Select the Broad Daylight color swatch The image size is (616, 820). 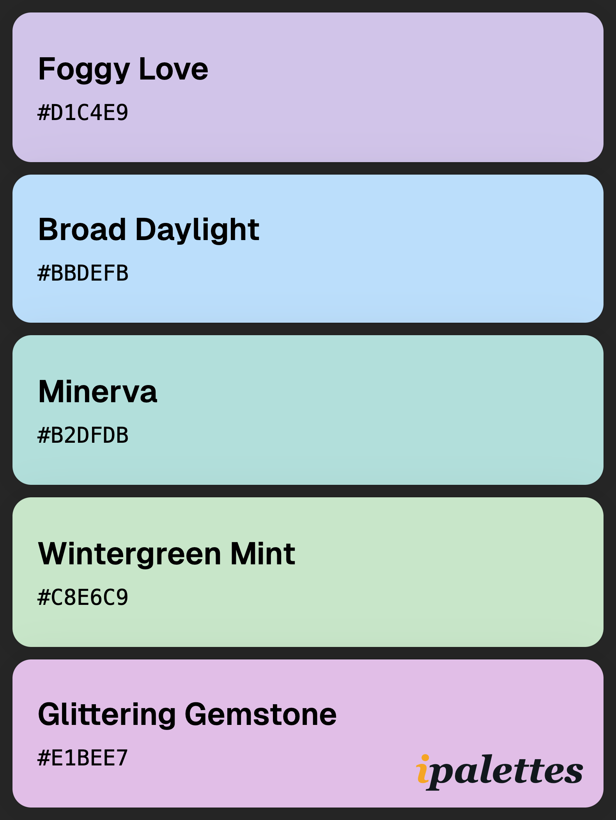[308, 249]
